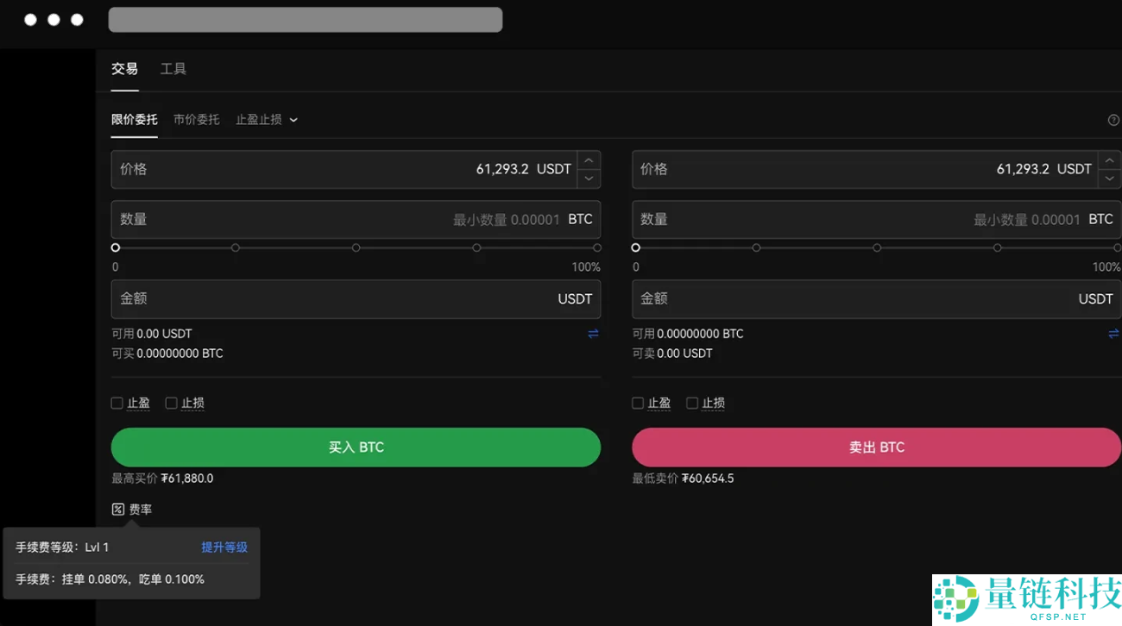Switch to the 工具 tab
Screen dimensions: 1122x626
tap(173, 69)
